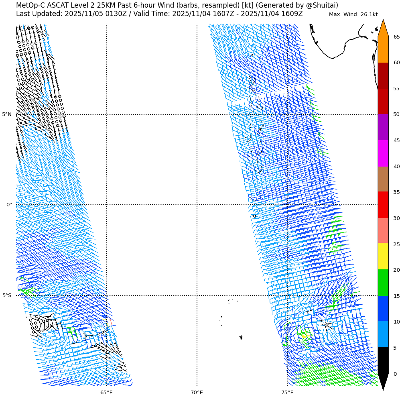This screenshot has width=402, height=397.
Task: Choose the light blue 5–10 kt colorbar band
Action: click(383, 334)
